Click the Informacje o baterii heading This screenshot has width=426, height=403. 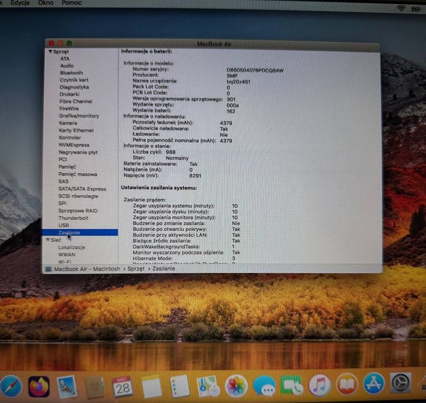(x=146, y=51)
